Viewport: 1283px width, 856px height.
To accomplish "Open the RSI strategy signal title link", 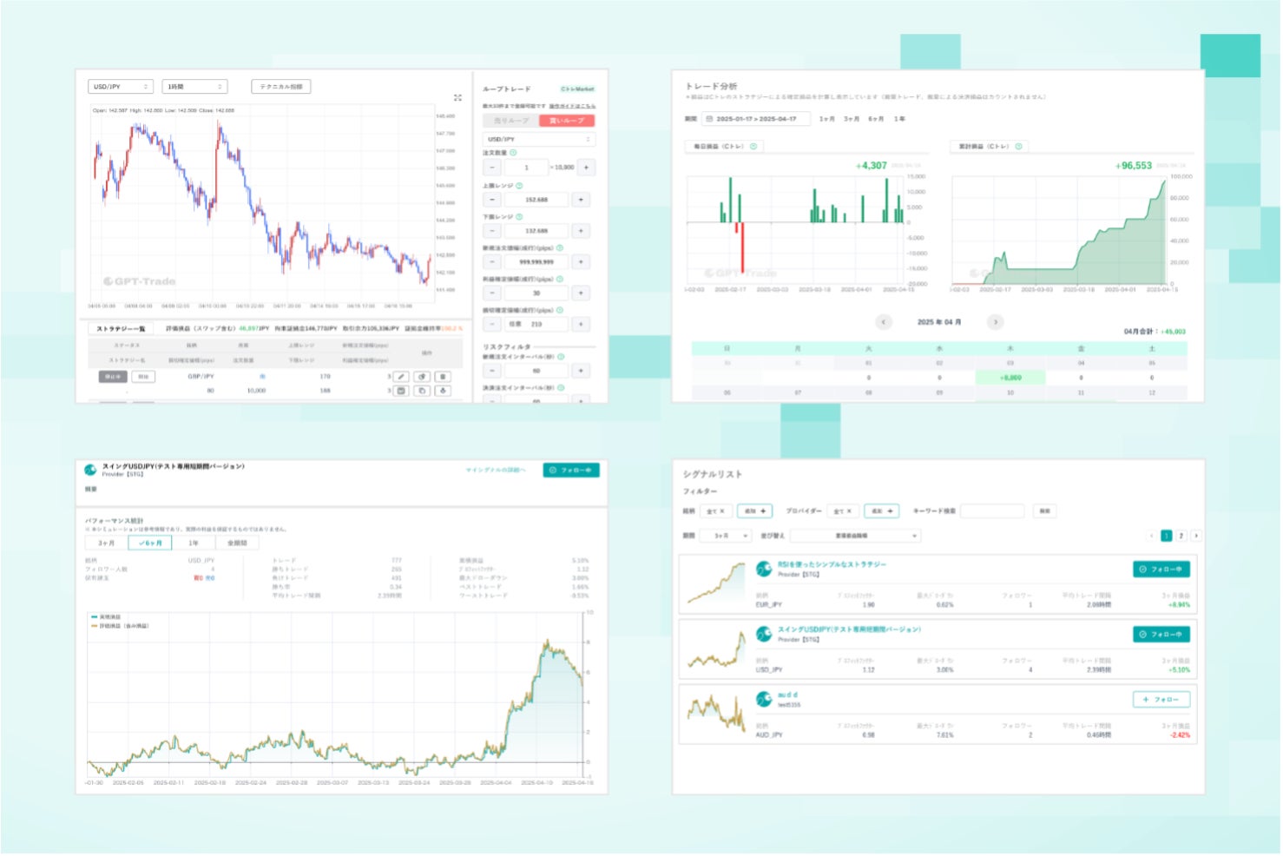I will click(x=832, y=564).
